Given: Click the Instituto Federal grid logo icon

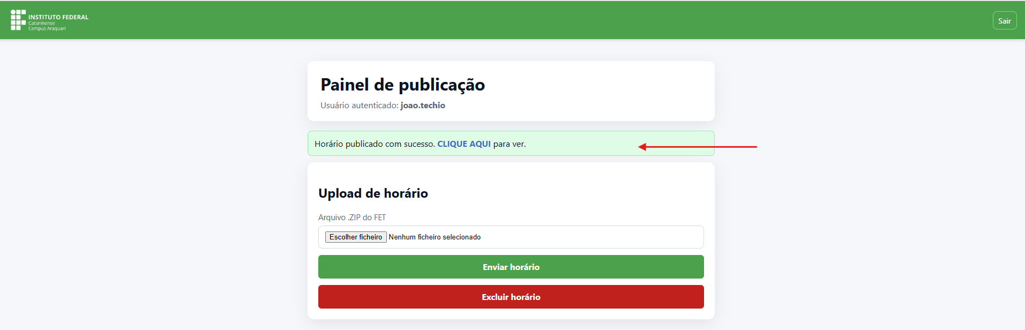Looking at the screenshot, I should [18, 20].
